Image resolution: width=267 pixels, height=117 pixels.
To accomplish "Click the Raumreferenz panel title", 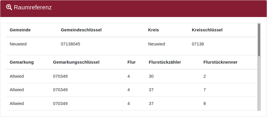I will coord(33,7).
